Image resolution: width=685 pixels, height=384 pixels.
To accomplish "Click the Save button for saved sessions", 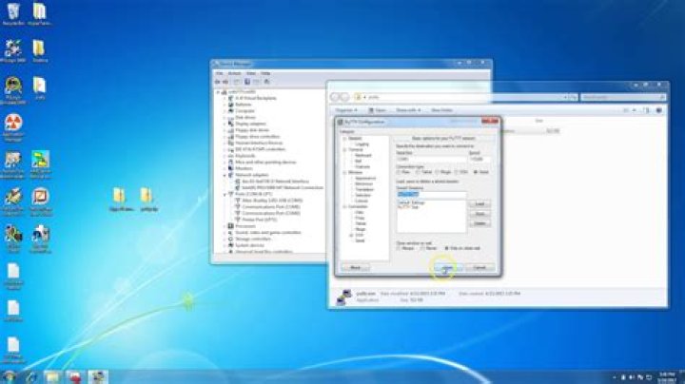I will (479, 214).
